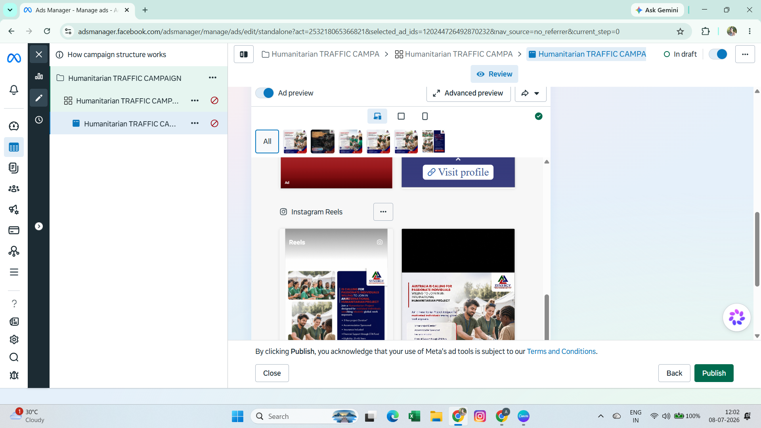Open notifications bell in sidebar
The height and width of the screenshot is (428, 761).
[x=14, y=90]
